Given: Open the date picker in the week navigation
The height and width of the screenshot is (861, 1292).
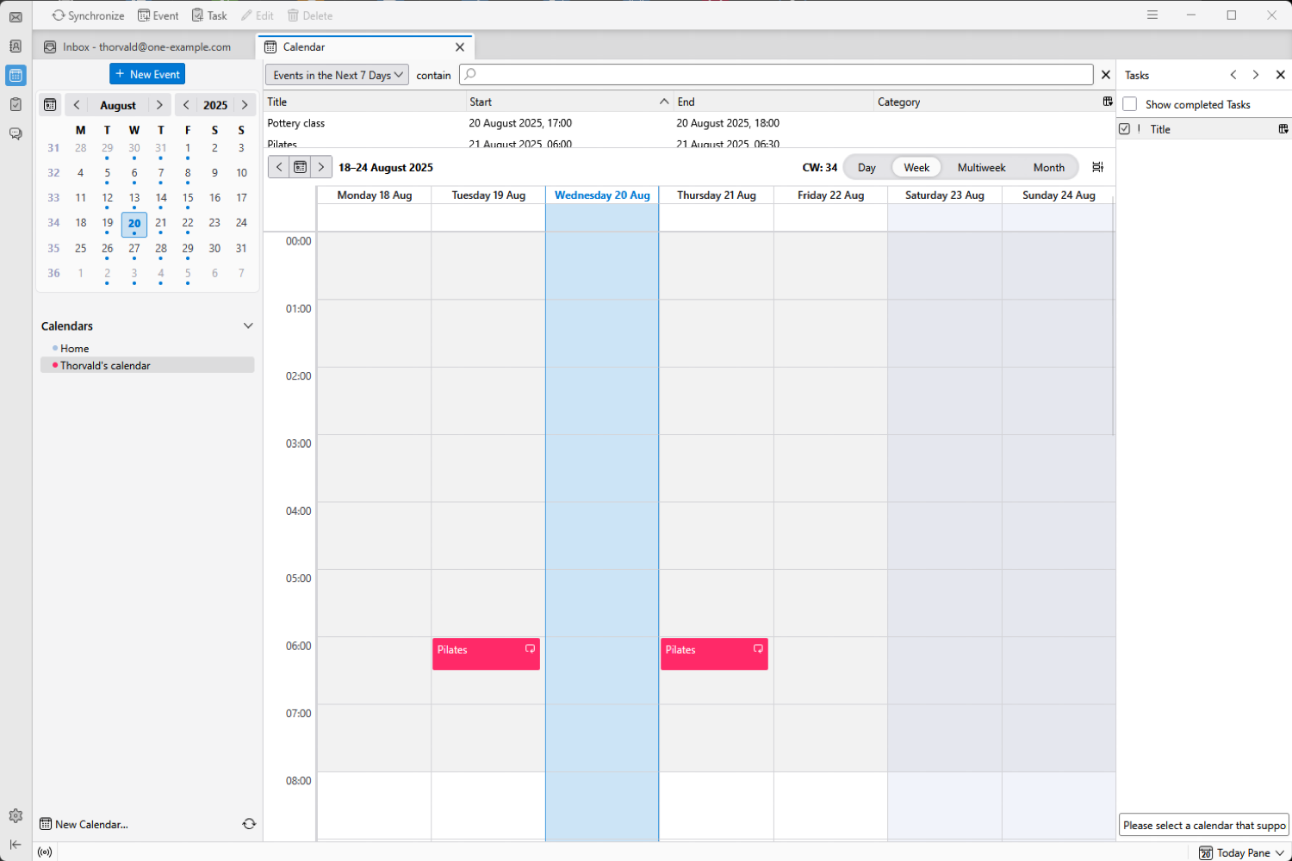Looking at the screenshot, I should tap(299, 167).
